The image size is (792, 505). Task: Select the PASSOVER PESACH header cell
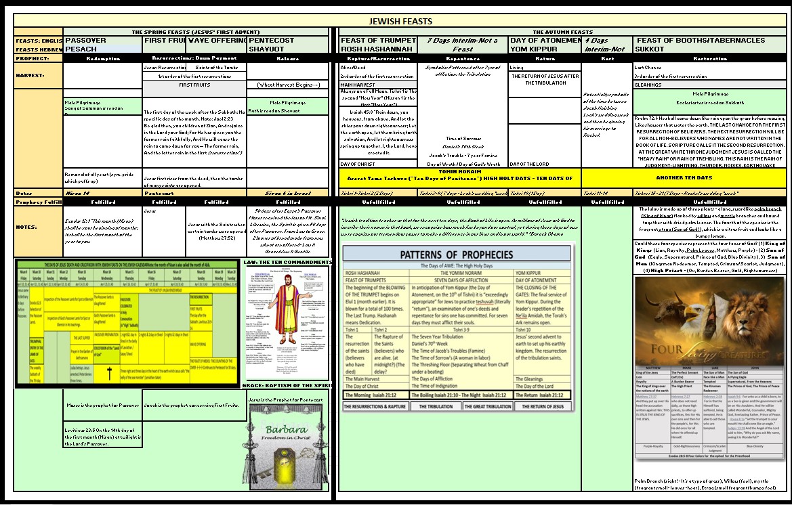coord(102,45)
